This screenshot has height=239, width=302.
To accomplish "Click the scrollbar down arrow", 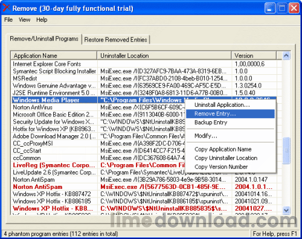I will pos(286,210).
